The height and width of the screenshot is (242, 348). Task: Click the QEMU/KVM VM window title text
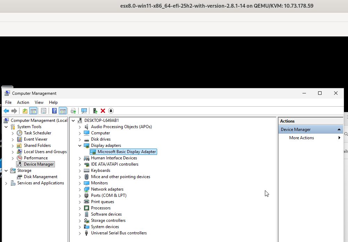click(217, 6)
